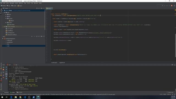
Task: Launch Edge browser from taskbar
Action: tap(11, 97)
